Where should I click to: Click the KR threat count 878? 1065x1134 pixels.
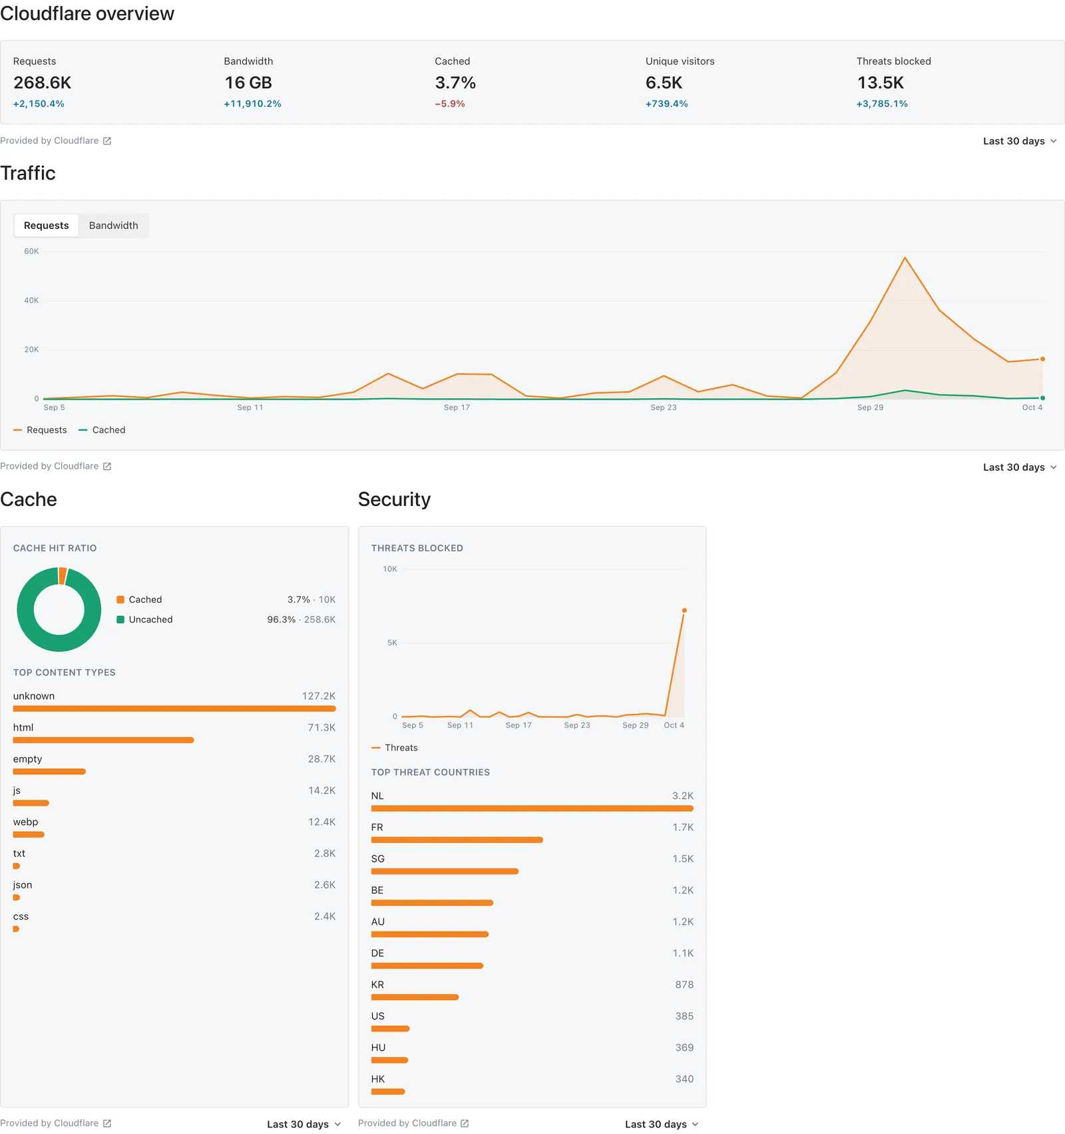tap(684, 985)
